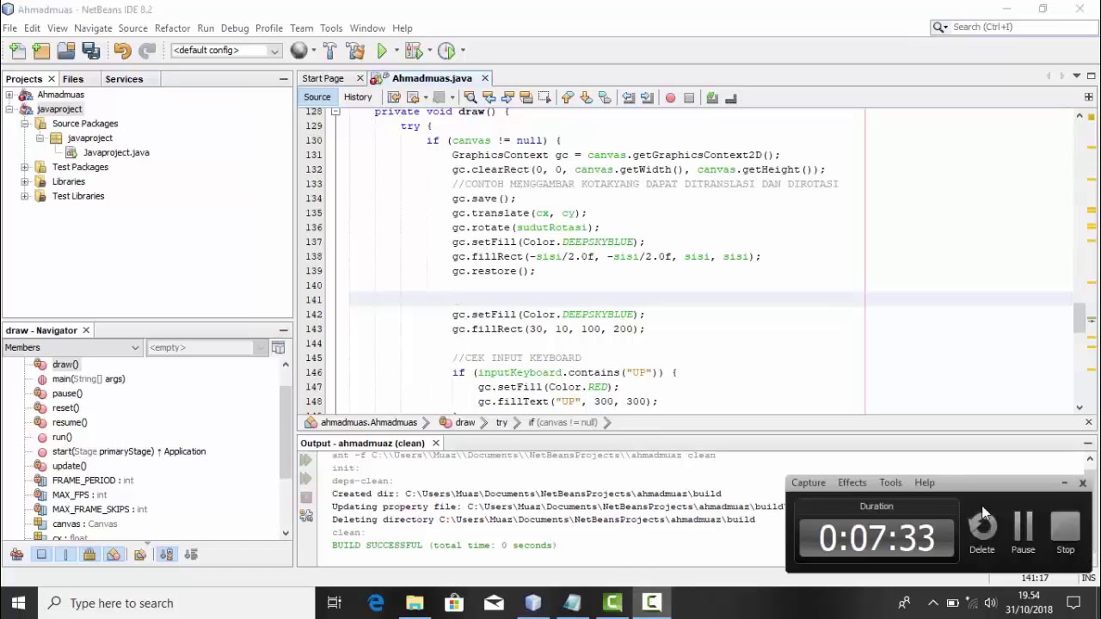The height and width of the screenshot is (619, 1101).
Task: Click Sort by Source in Navigator
Action: click(191, 555)
